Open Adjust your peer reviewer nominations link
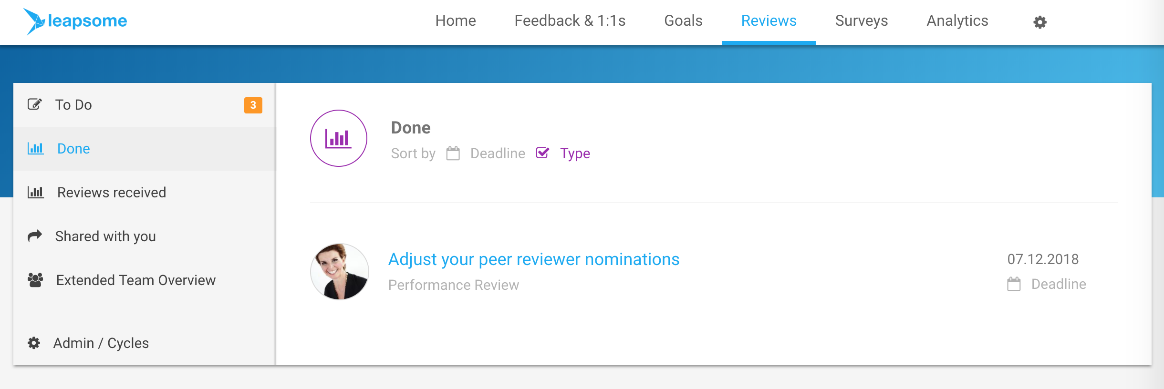 (x=534, y=259)
